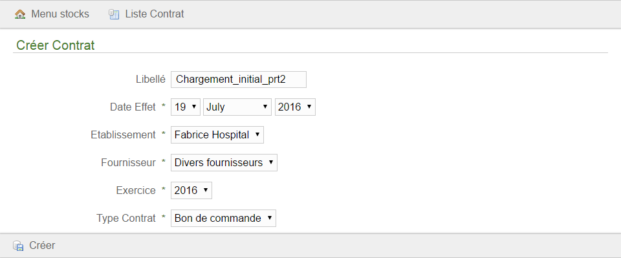Open the Menu stocks link
Screen dimensions: 621x258
coord(60,14)
